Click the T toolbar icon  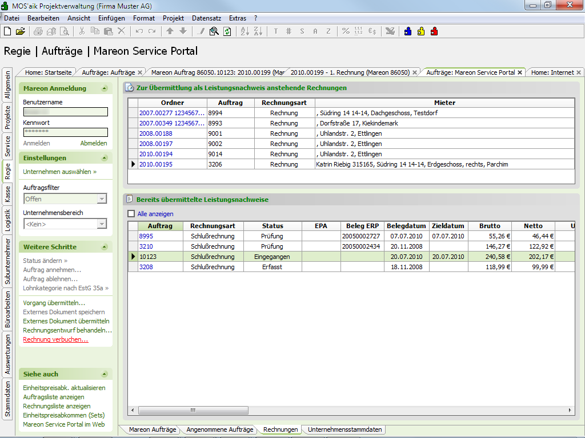click(x=276, y=31)
